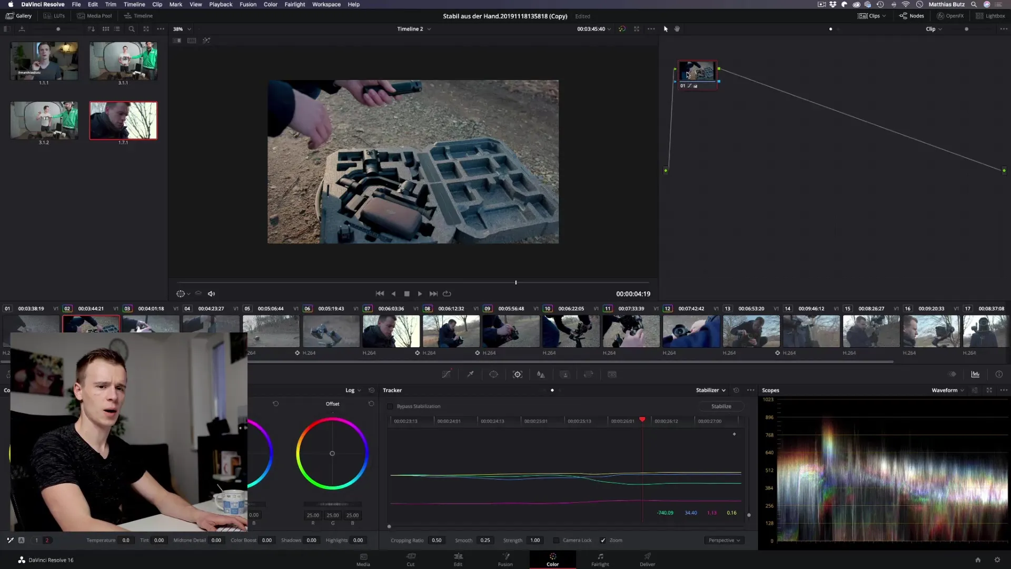
Task: Click the gallery sort order icon
Action: (x=91, y=29)
